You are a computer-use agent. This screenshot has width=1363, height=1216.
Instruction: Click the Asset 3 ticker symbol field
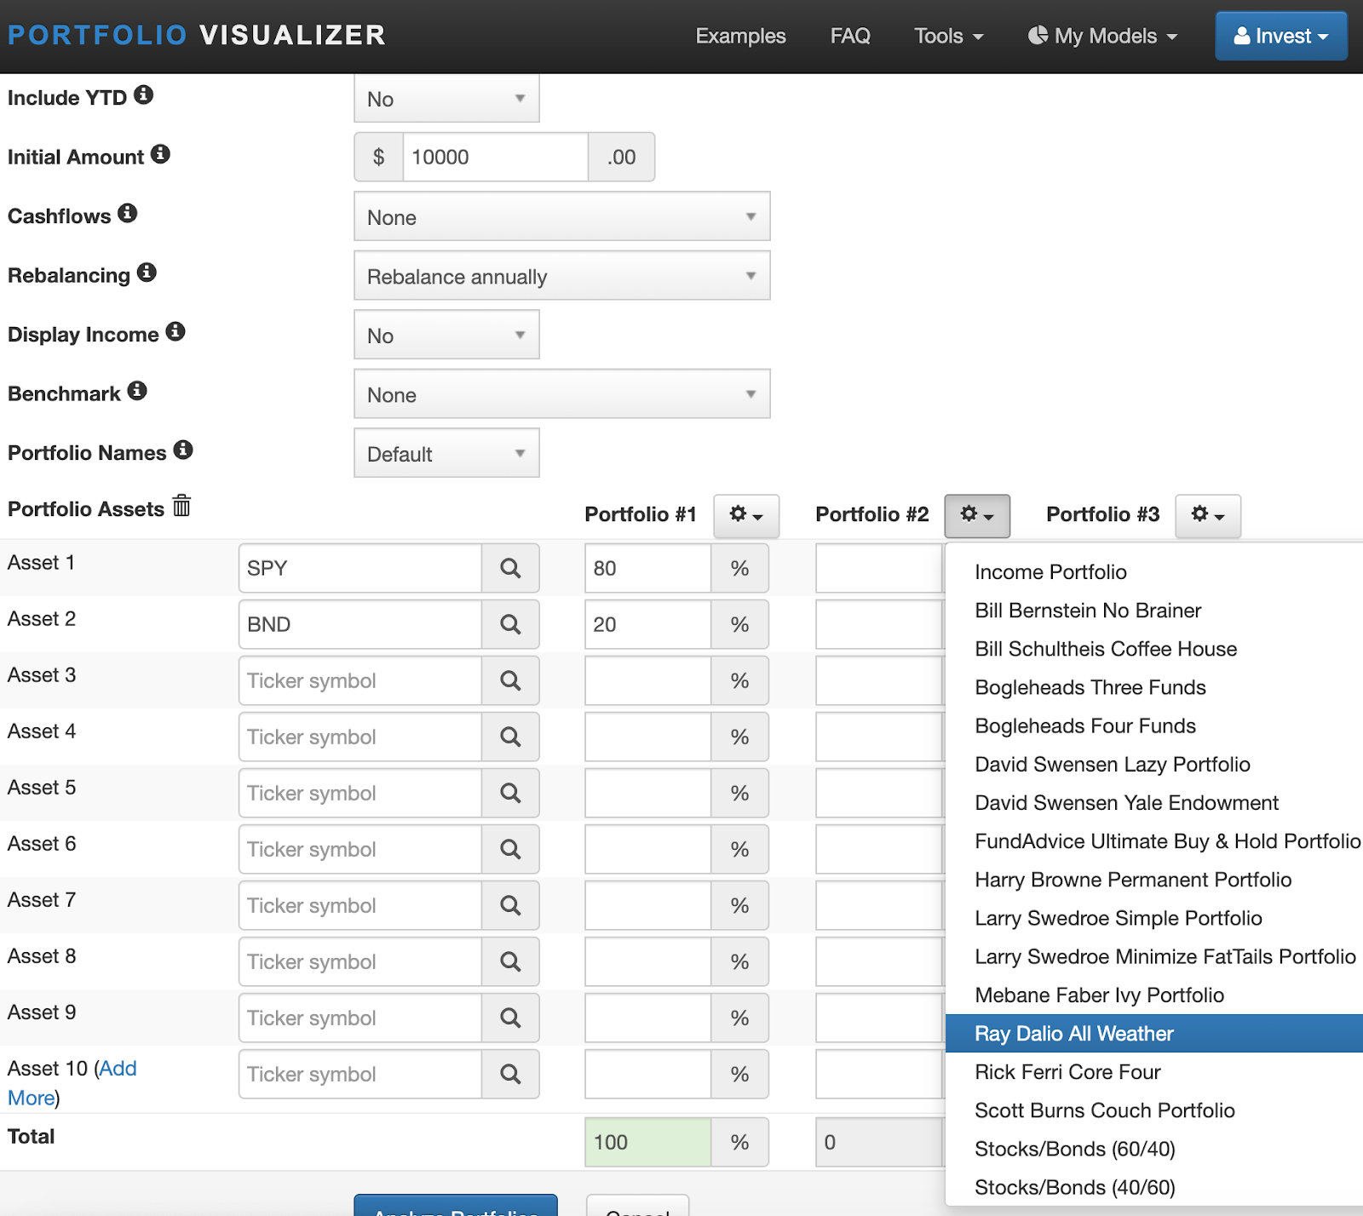tap(360, 680)
